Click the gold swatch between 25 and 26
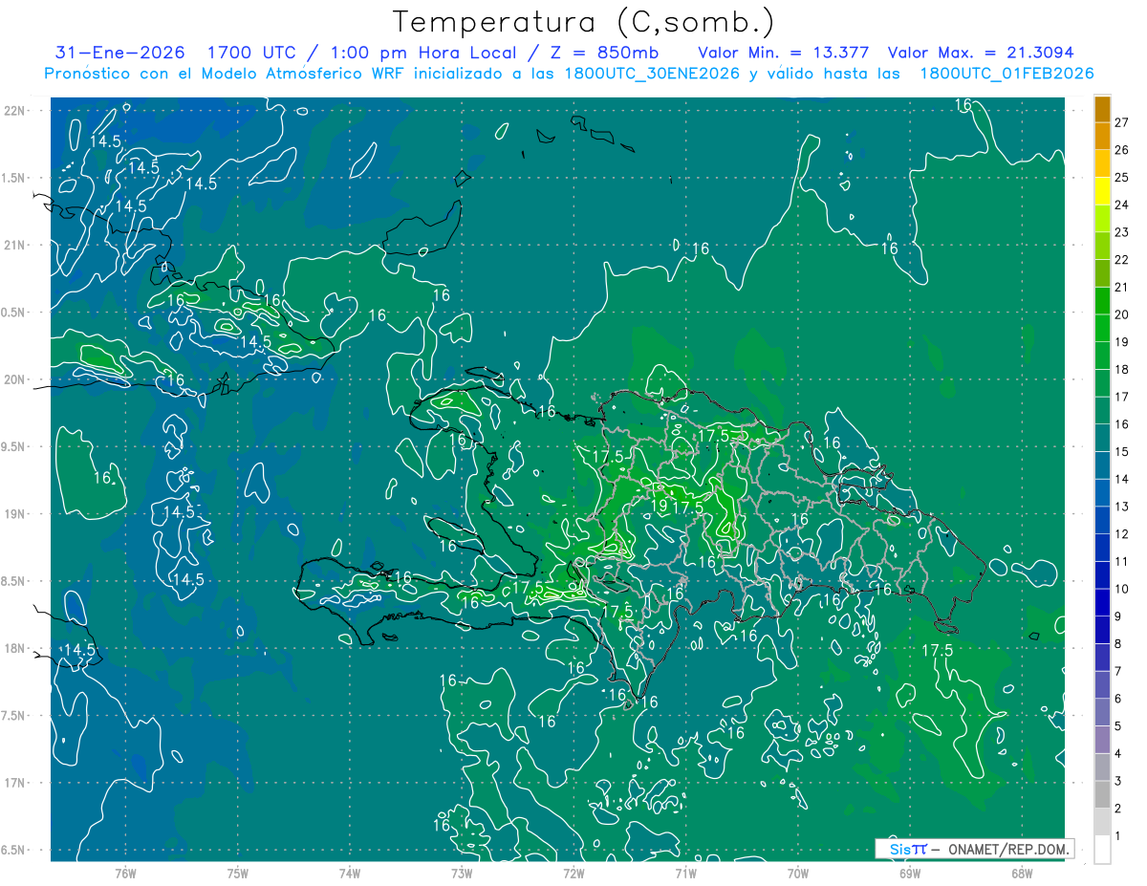The image size is (1147, 886). tap(1102, 163)
